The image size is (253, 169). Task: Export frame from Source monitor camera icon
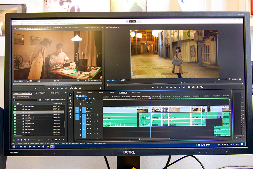pos(80,88)
